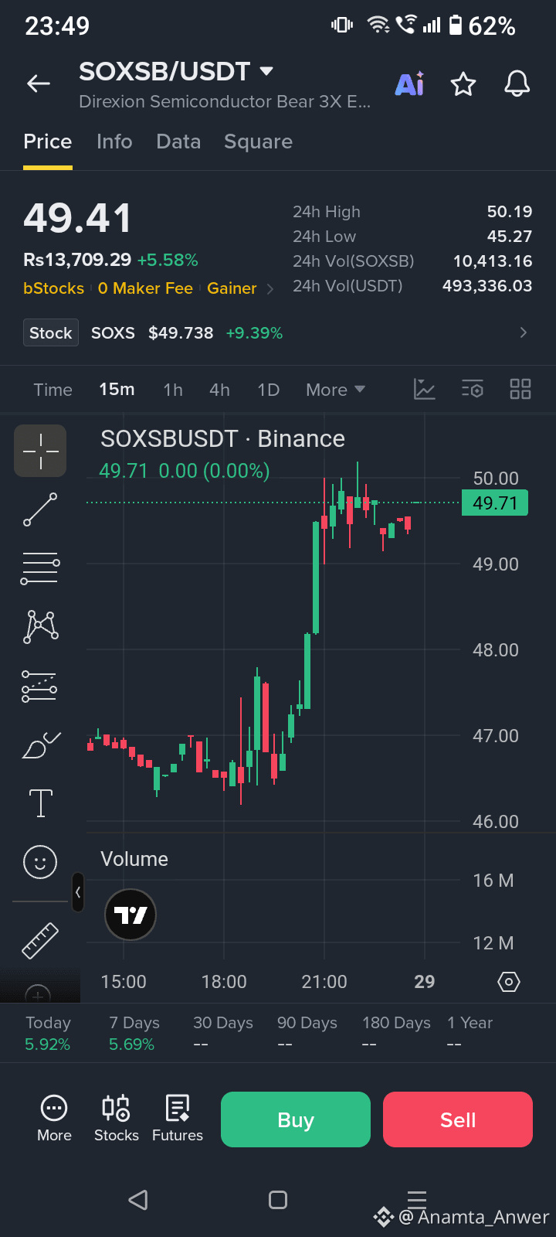Expand tags with chevron beside Gainer
556x1237 pixels.
[x=270, y=289]
